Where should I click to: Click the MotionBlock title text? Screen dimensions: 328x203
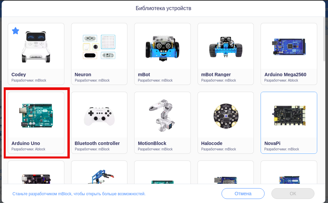pyautogui.click(x=152, y=143)
